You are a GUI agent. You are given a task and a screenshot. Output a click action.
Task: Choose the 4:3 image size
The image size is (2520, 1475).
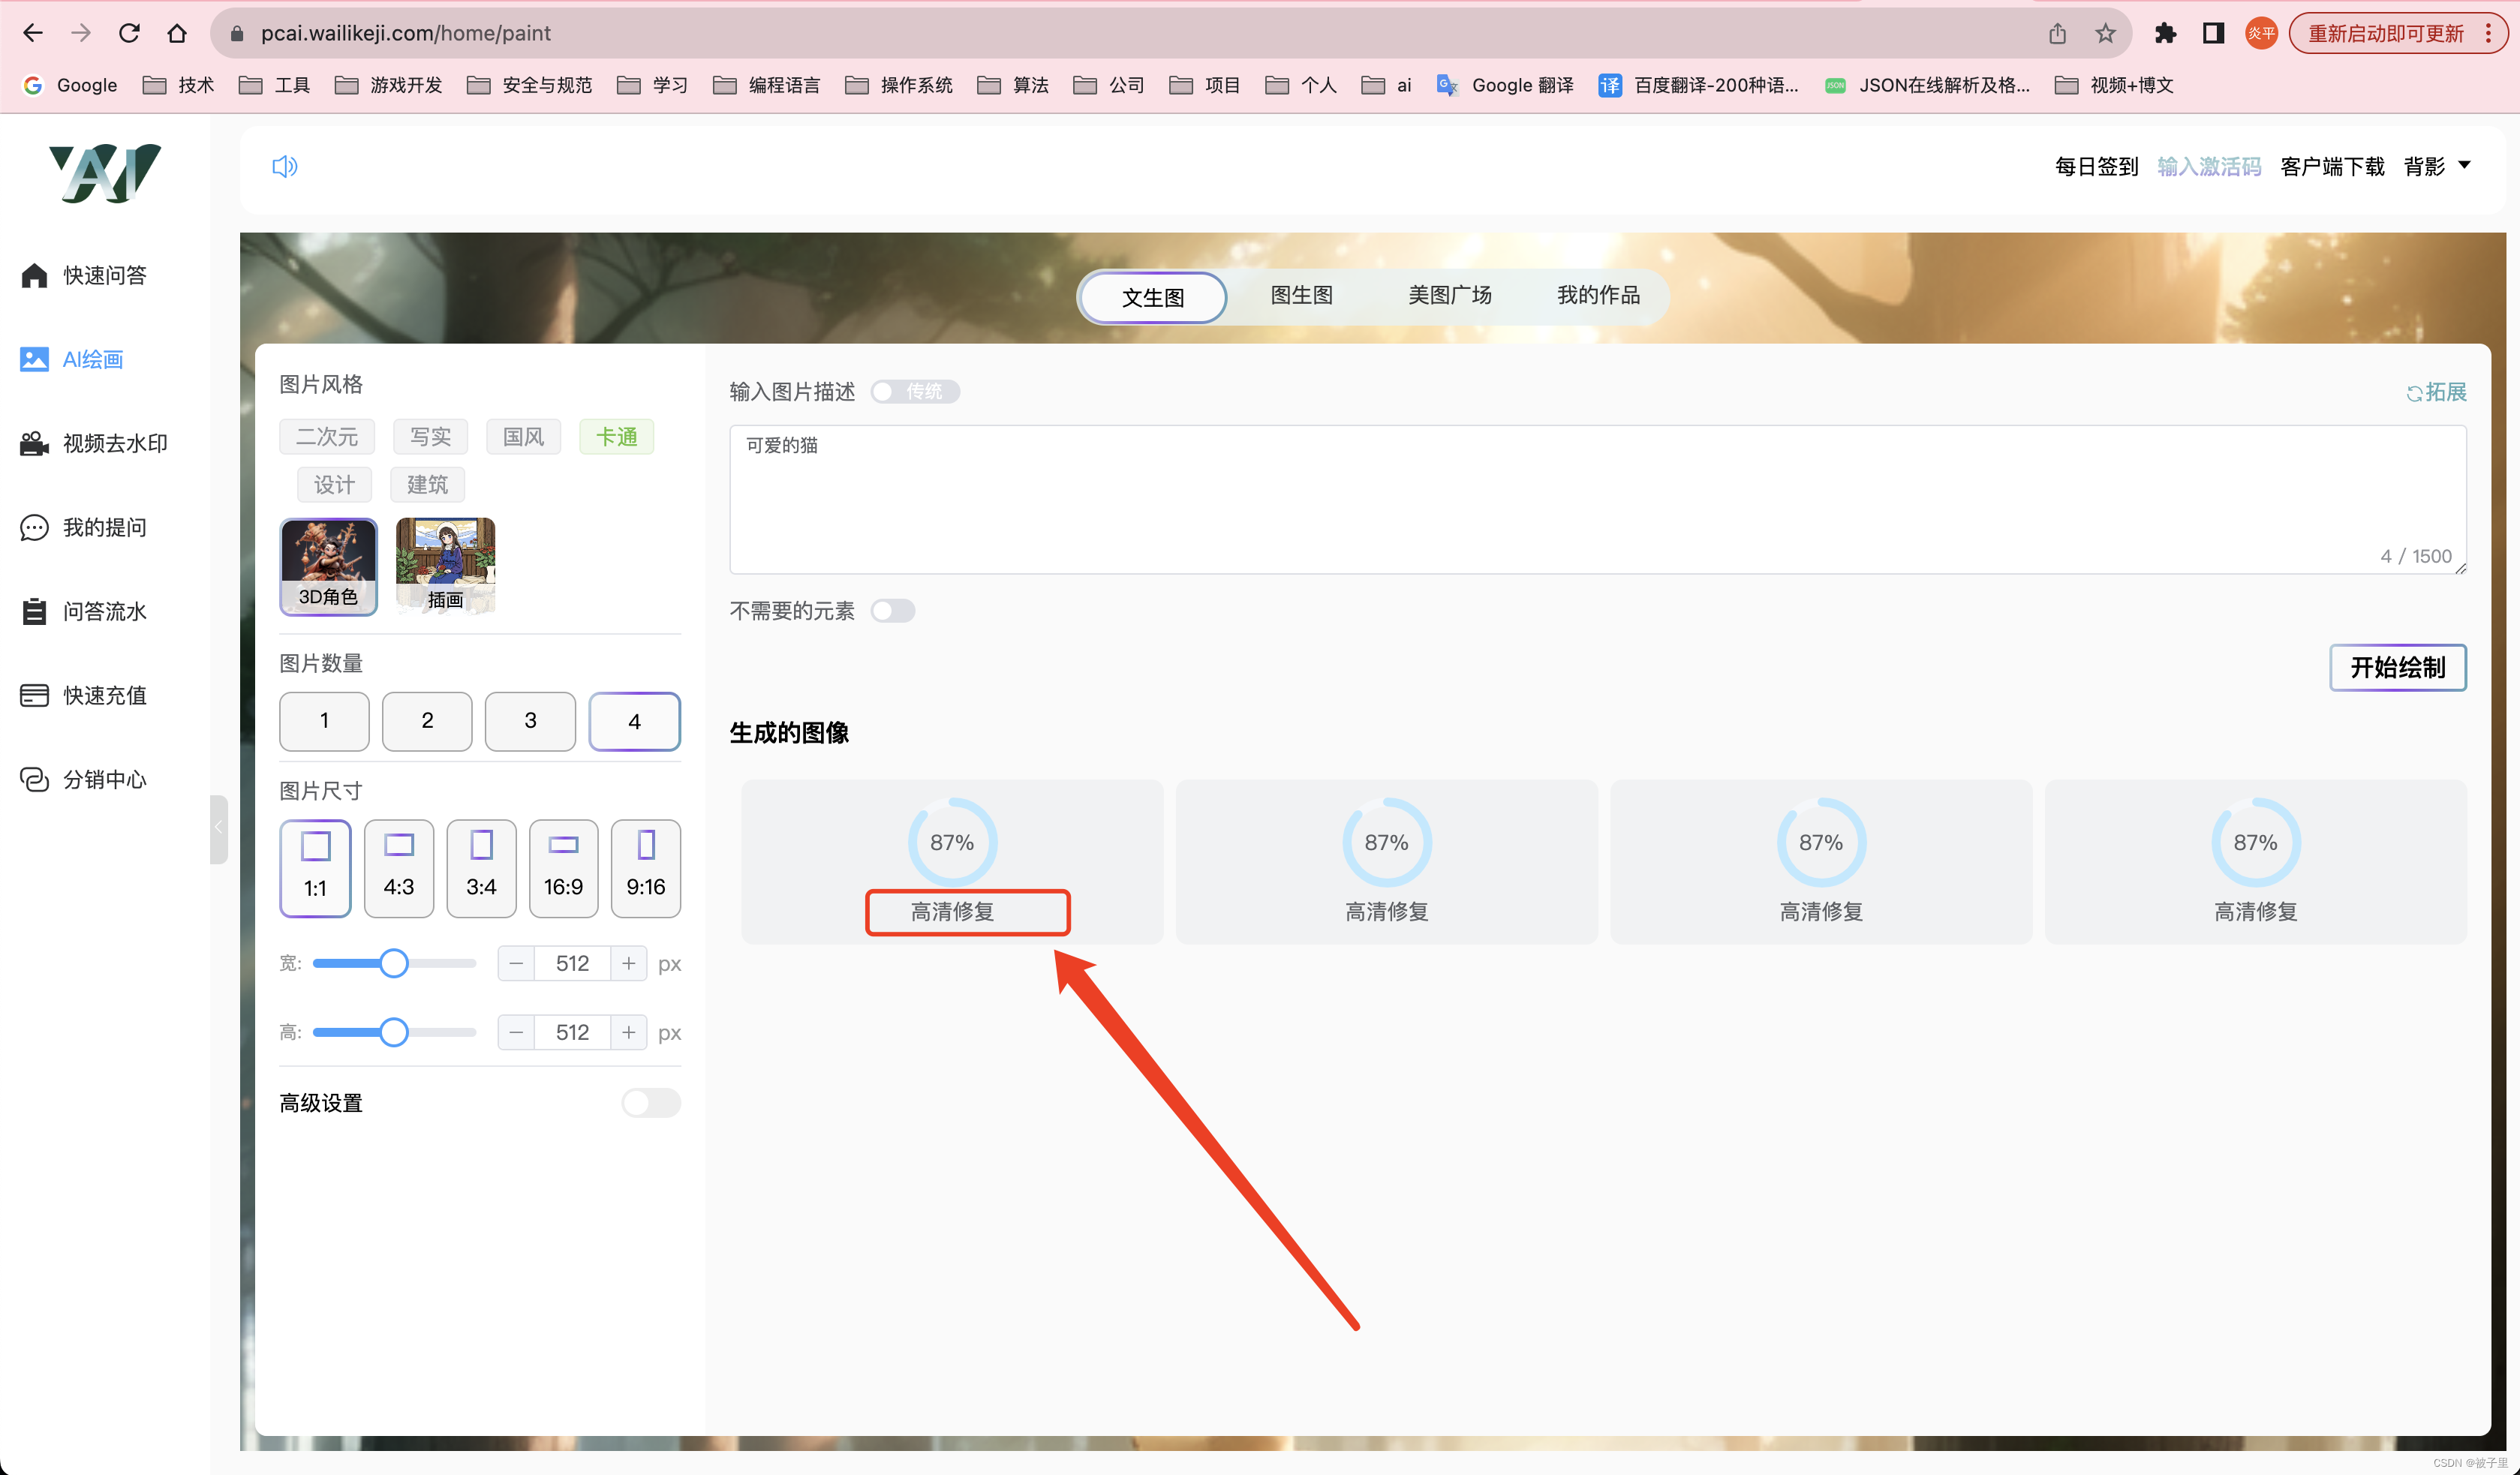pyautogui.click(x=398, y=868)
